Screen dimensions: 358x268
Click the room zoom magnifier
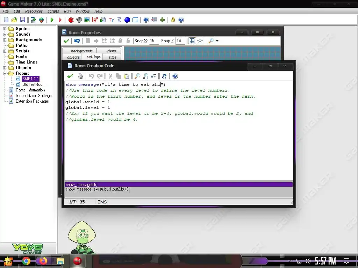click(x=211, y=41)
